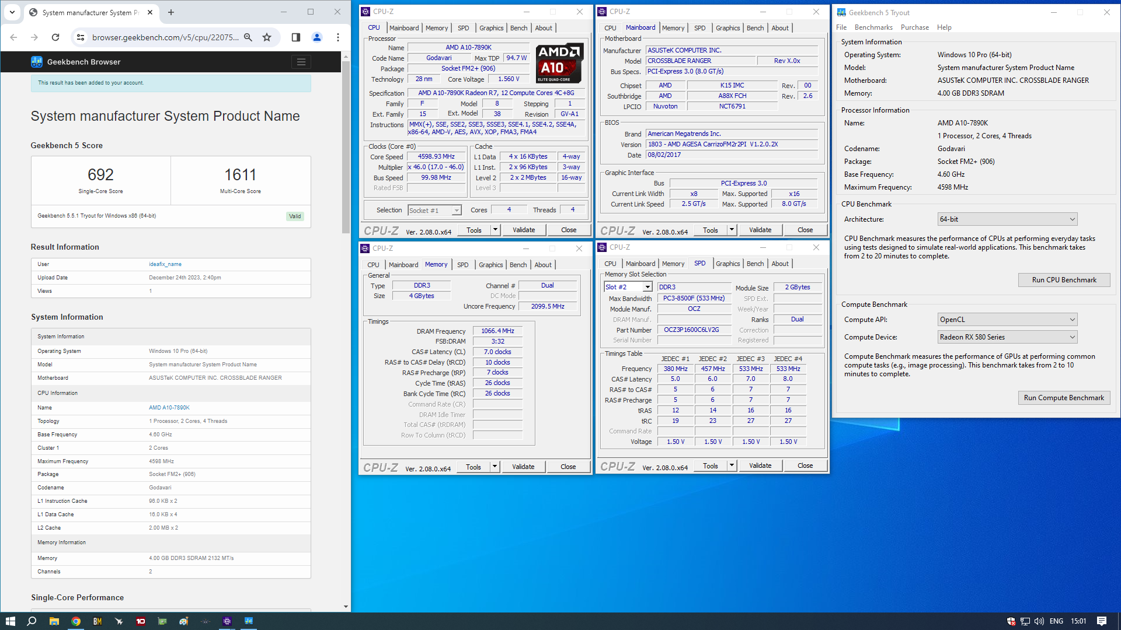Open the Socket #1 selection dropdown
The width and height of the screenshot is (1121, 630).
434,211
